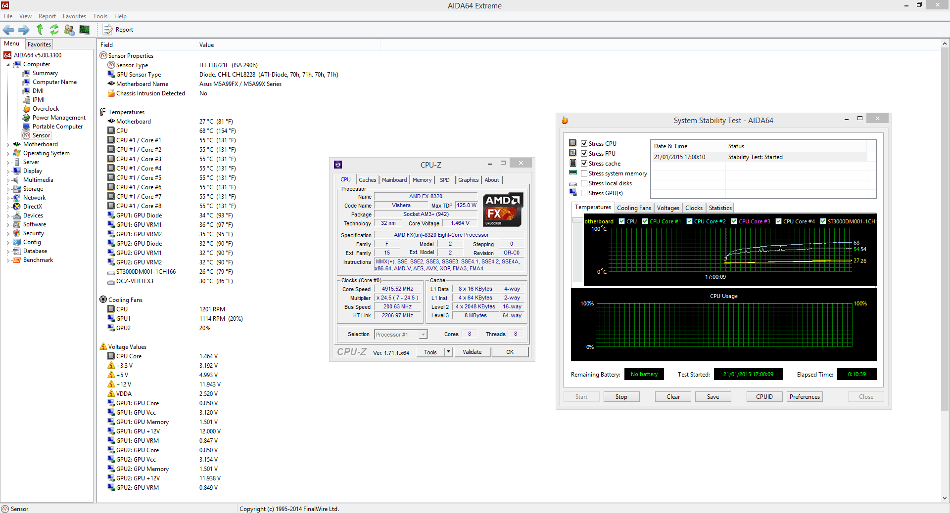
Task: Click the green Up arrow toolbar icon
Action: [40, 30]
